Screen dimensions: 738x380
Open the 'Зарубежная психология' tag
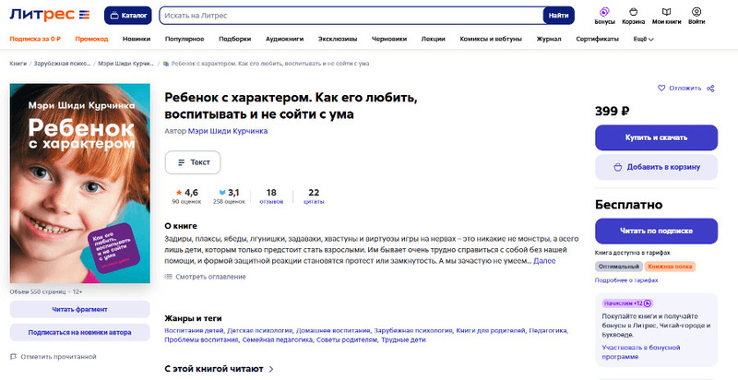tap(413, 330)
